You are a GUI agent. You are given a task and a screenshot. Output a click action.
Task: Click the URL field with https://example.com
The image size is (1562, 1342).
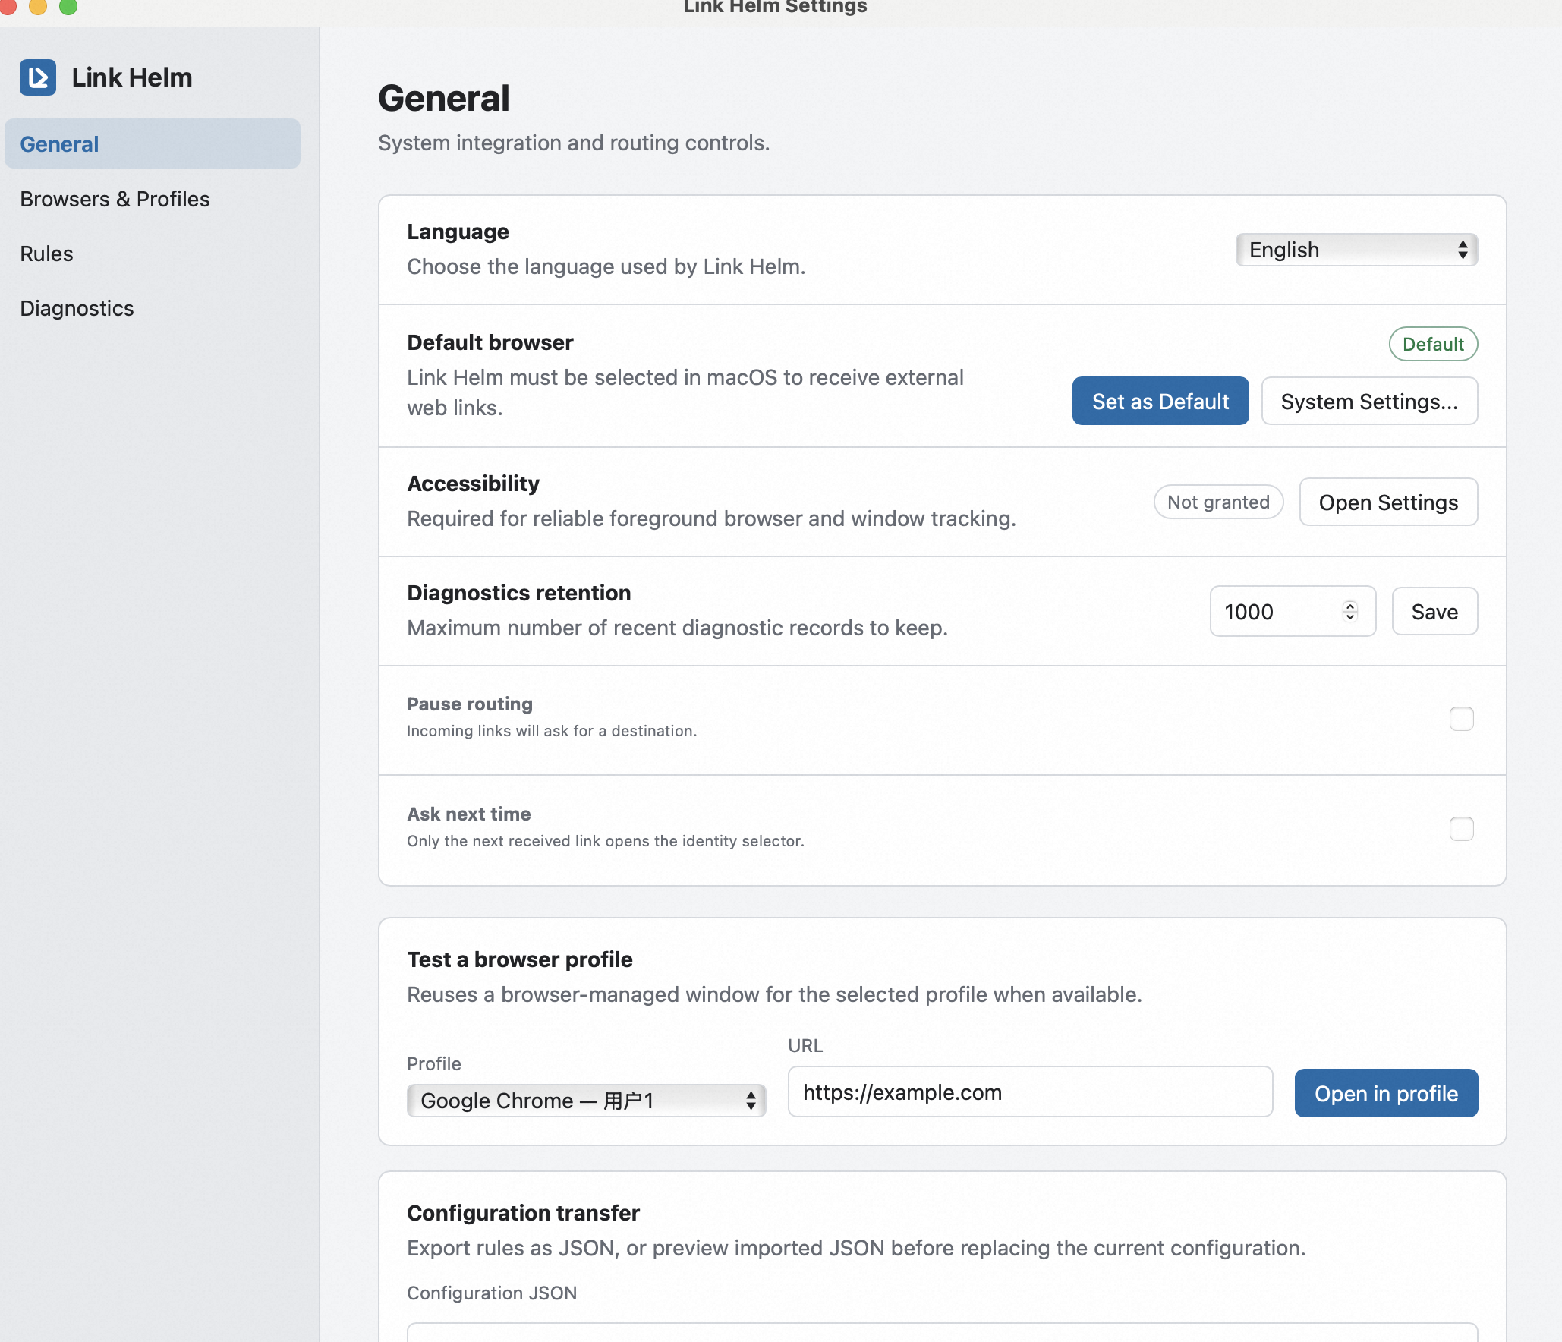1030,1092
